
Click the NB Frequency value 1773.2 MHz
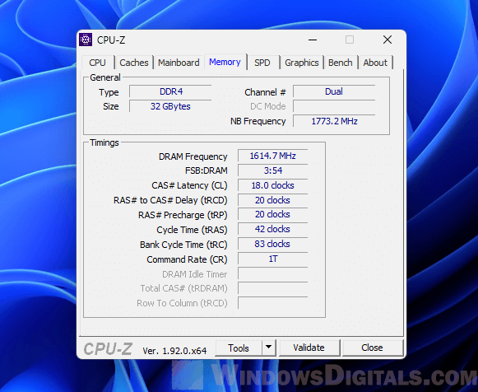click(x=334, y=121)
